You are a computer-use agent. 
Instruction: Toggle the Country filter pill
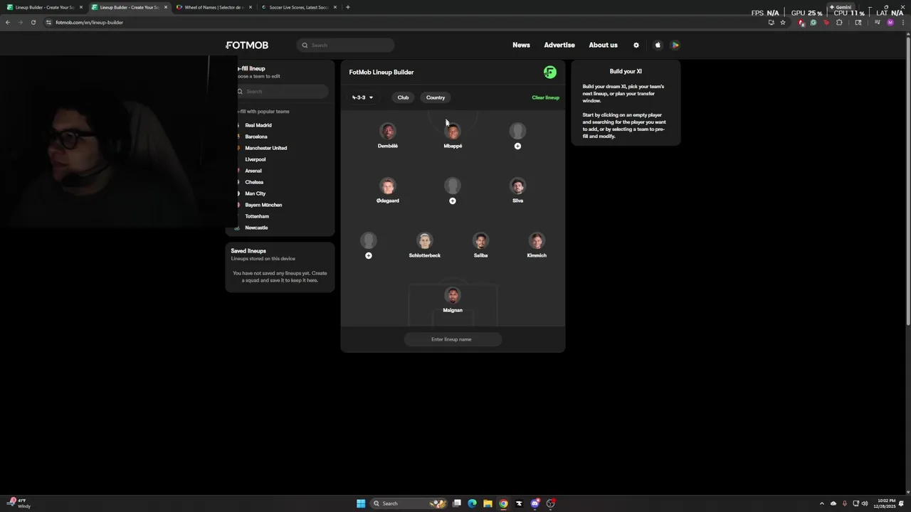click(436, 97)
